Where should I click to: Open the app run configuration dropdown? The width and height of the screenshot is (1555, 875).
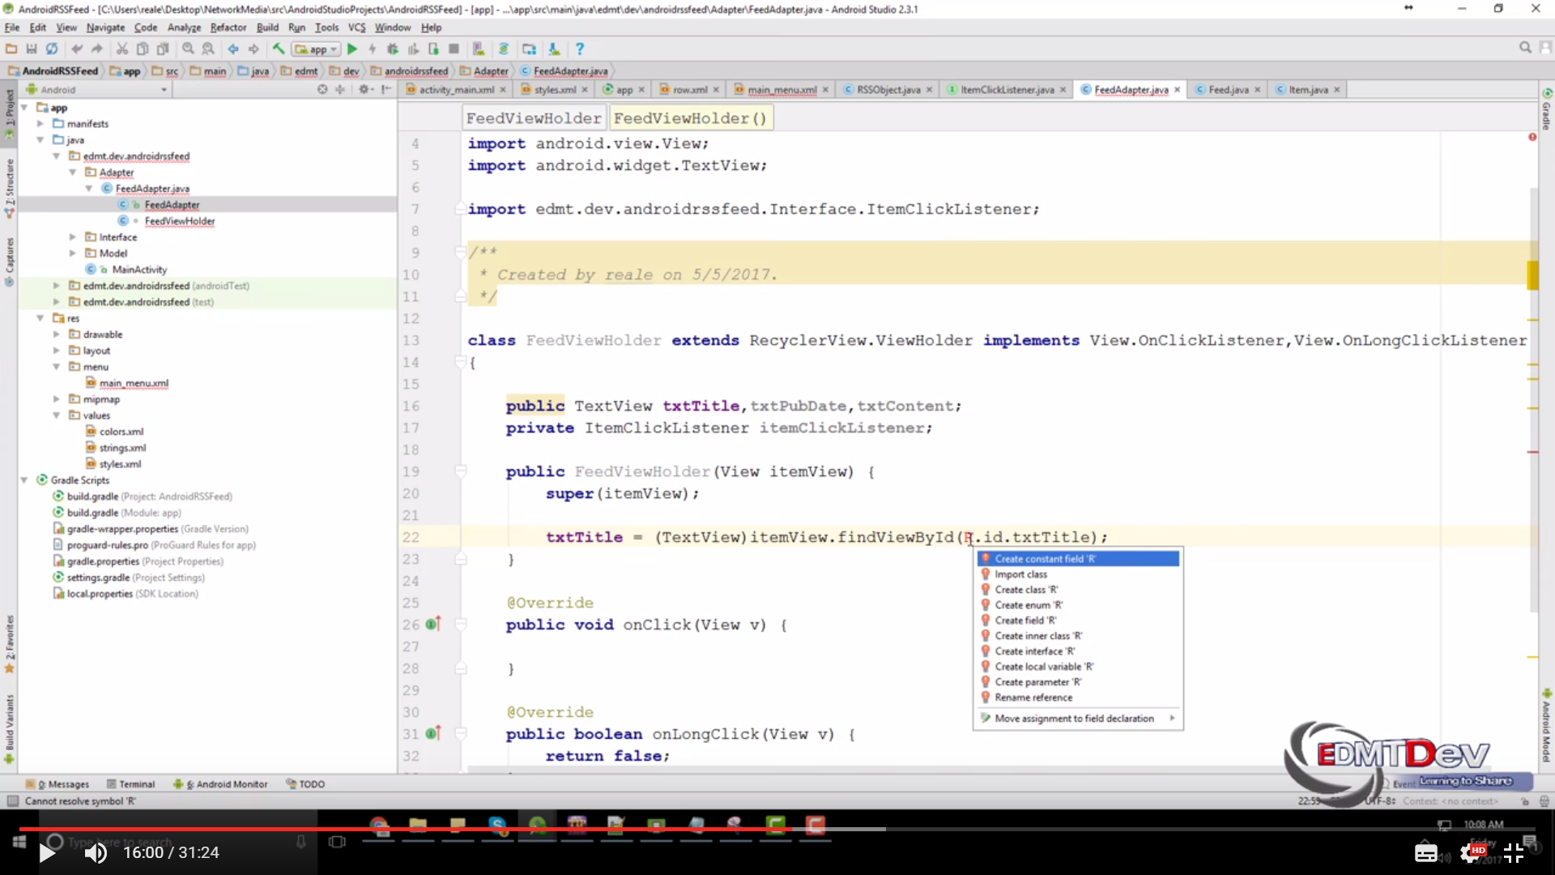click(317, 49)
